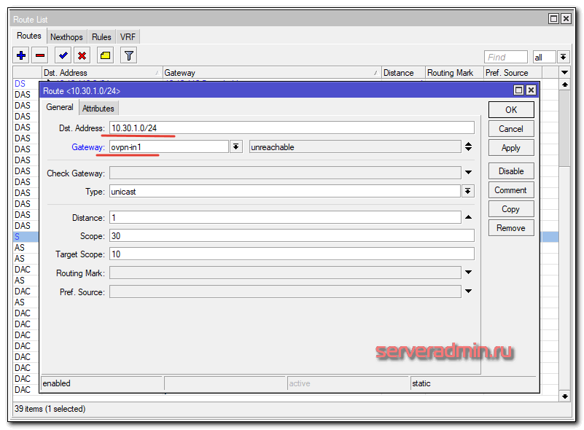Expand the Routing Mark field arrow
Screen dimensions: 584x430
469,273
